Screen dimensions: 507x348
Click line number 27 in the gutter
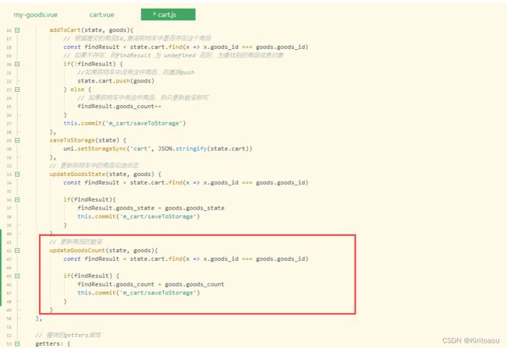(x=9, y=123)
